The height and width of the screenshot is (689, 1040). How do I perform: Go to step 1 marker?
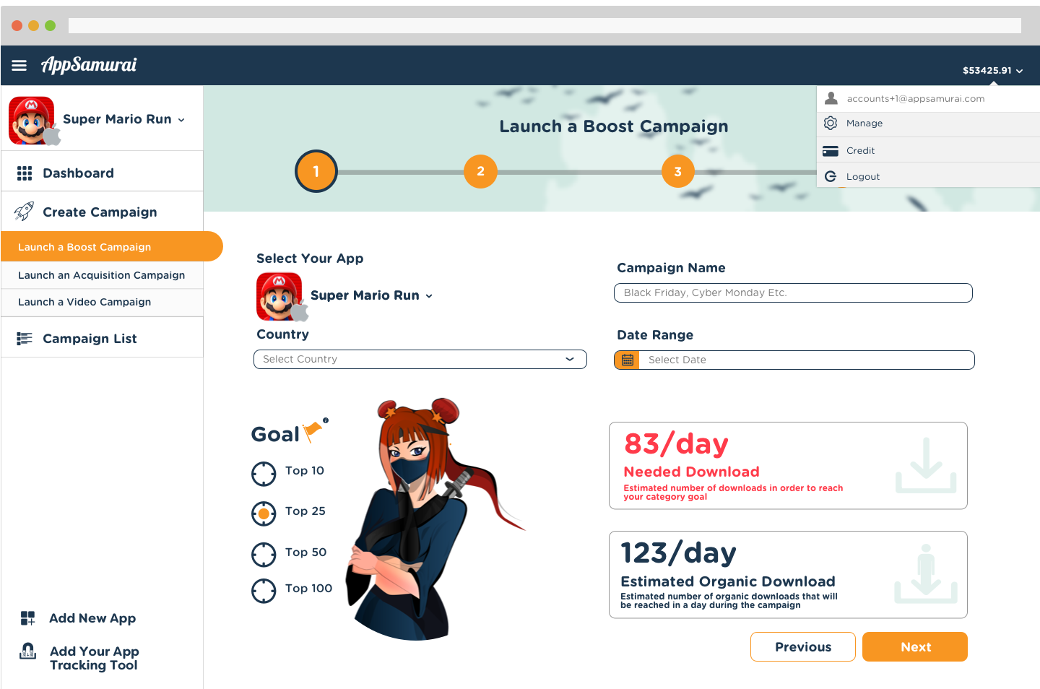[316, 171]
